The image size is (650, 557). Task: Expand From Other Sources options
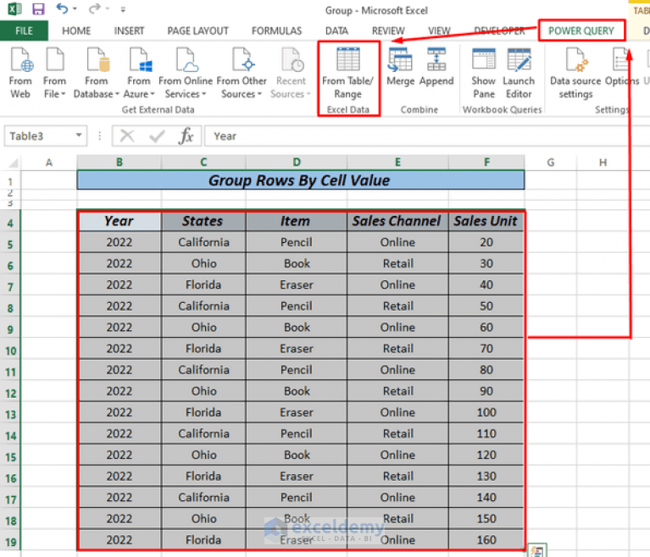point(242,73)
